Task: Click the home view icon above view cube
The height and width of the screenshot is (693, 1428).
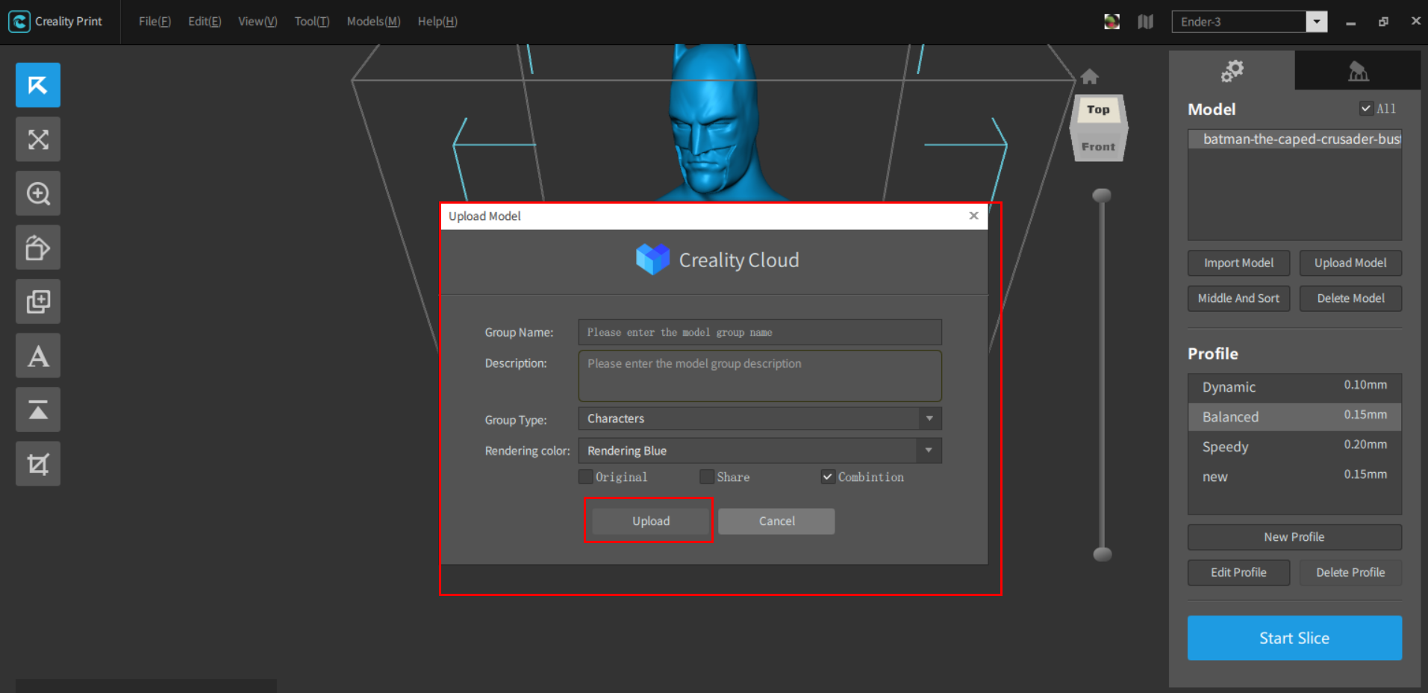Action: click(1090, 75)
